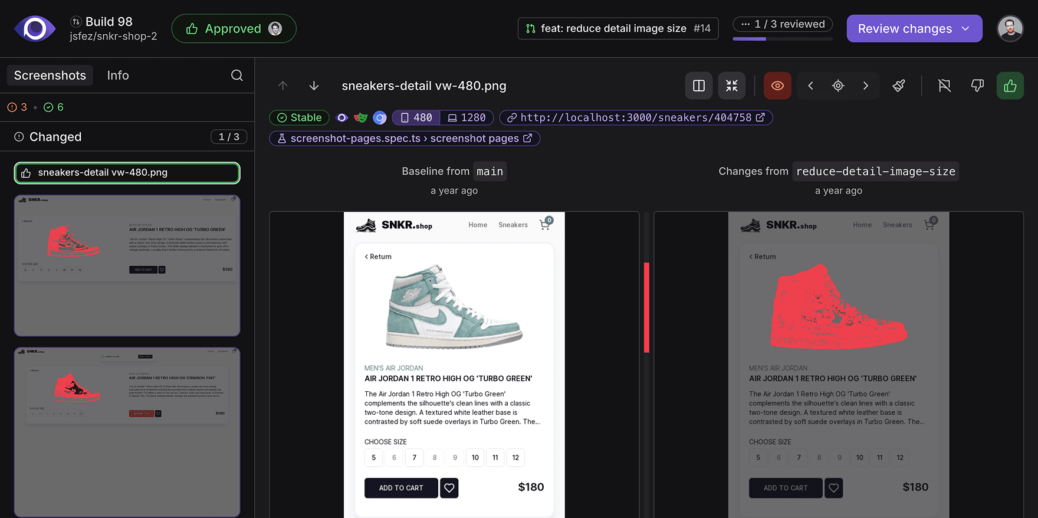Select the Screenshots tab

50,76
